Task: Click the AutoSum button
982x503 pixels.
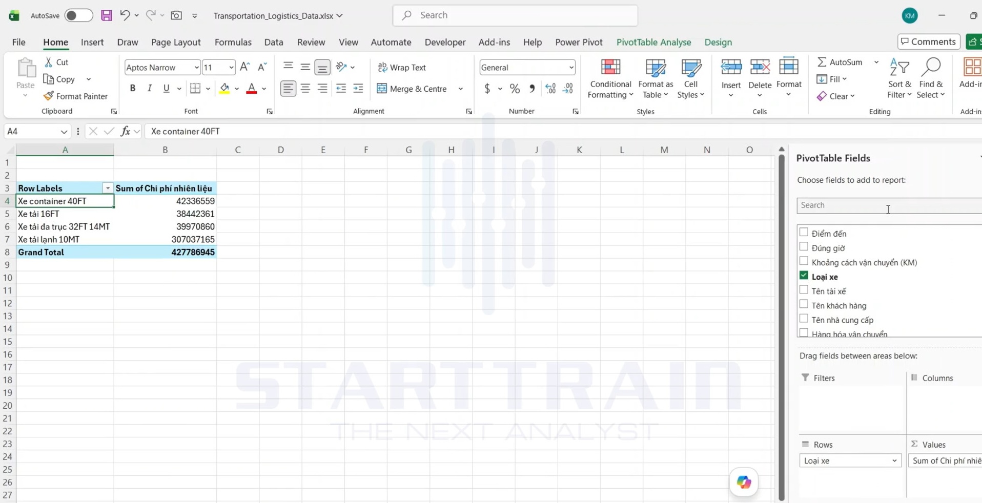Action: [x=840, y=62]
